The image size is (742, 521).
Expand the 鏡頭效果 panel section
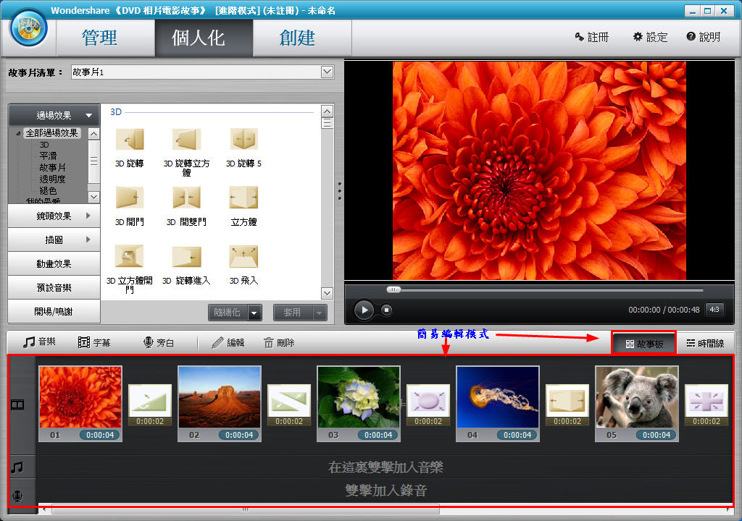(54, 216)
